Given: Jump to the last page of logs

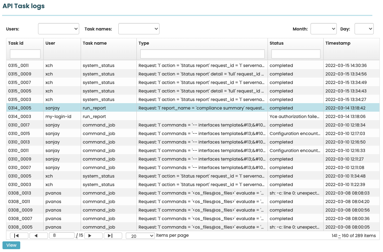Looking at the screenshot, I should [x=113, y=236].
